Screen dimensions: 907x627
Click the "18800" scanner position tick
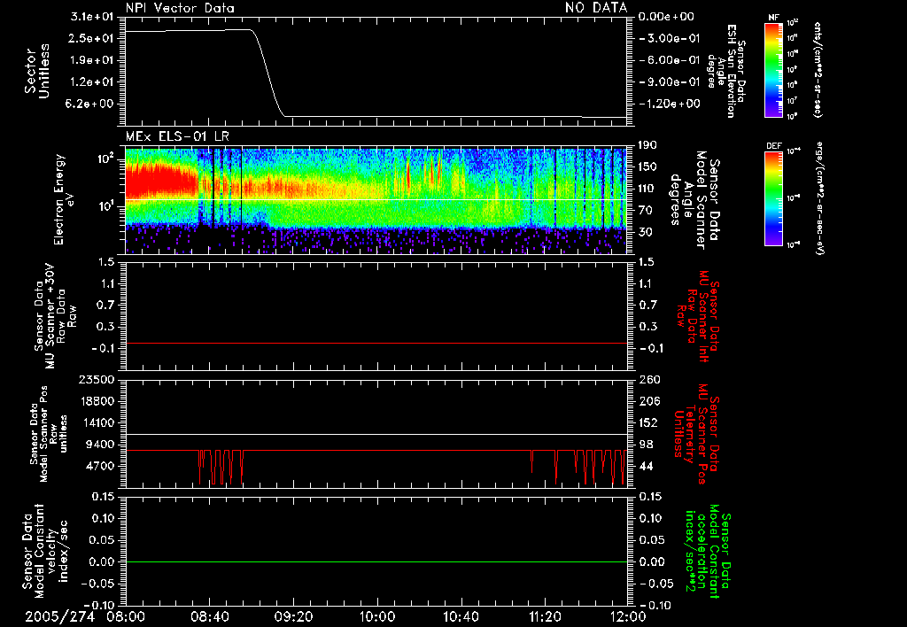point(96,401)
